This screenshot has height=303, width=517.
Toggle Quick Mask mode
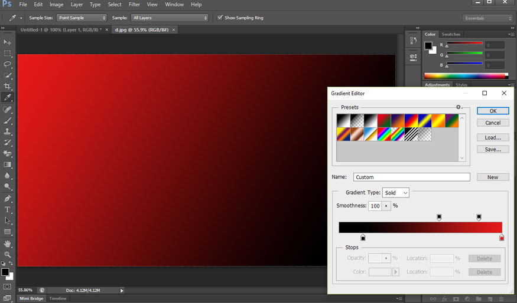coord(7,286)
